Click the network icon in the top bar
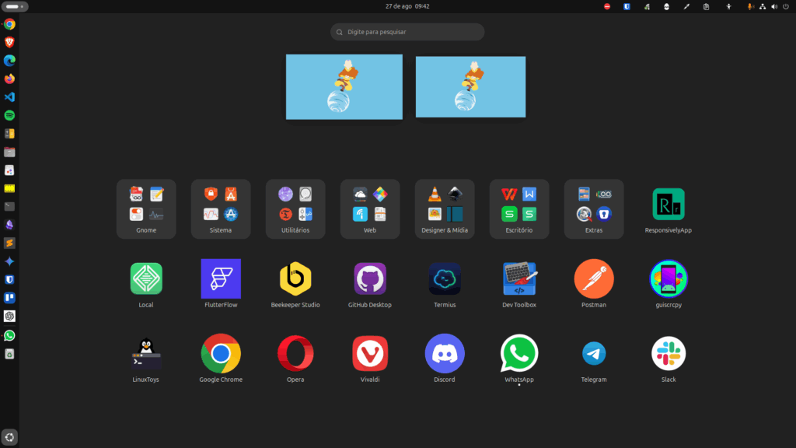Screen dimensions: 796x448 (763, 6)
